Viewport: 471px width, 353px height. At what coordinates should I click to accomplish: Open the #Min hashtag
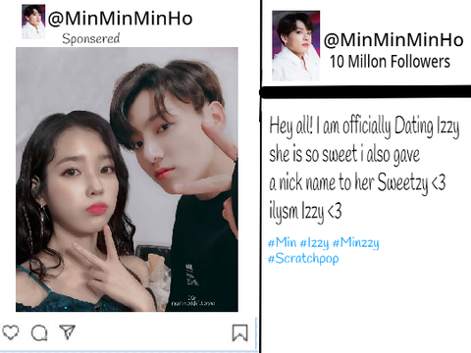tap(282, 242)
